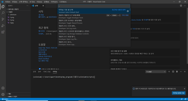The height and width of the screenshot is (101, 188).
Task: Dismiss the keybinding notification
Action: pos(184,89)
